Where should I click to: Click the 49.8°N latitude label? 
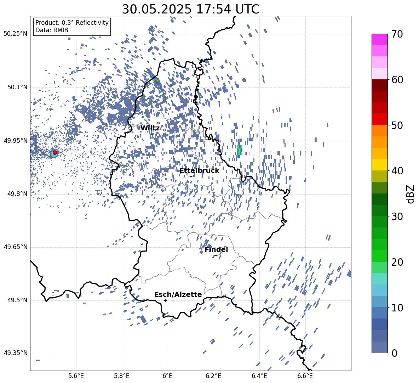(17, 194)
